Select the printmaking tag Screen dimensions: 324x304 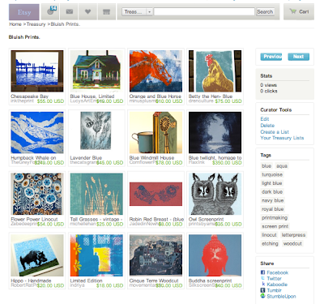pos(275,218)
